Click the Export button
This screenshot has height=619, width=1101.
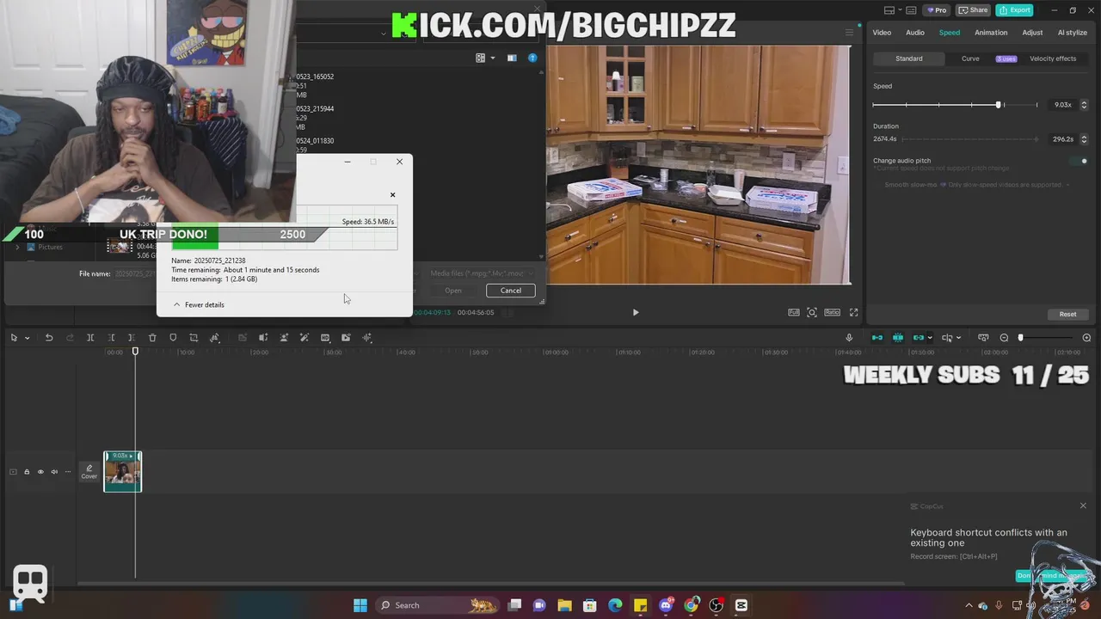tap(1014, 10)
